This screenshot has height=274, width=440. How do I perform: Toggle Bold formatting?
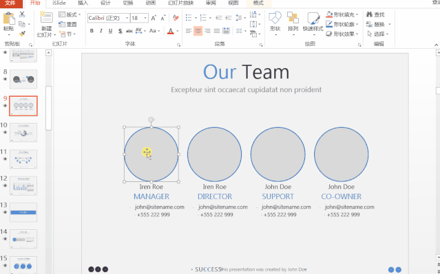(x=92, y=31)
